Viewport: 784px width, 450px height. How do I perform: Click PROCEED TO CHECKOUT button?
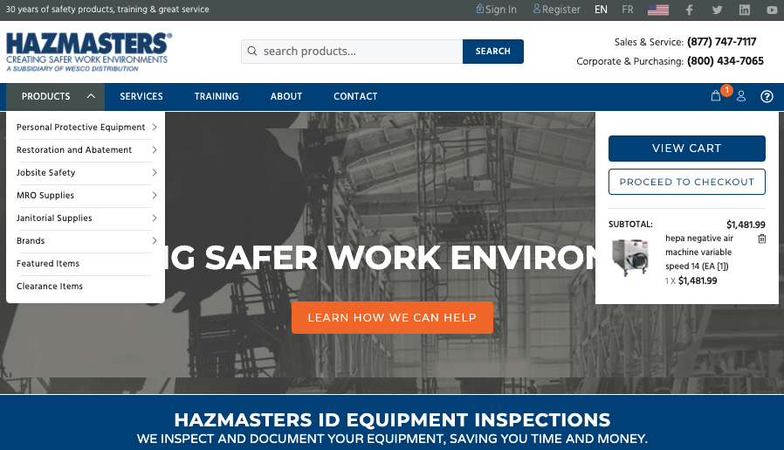686,182
